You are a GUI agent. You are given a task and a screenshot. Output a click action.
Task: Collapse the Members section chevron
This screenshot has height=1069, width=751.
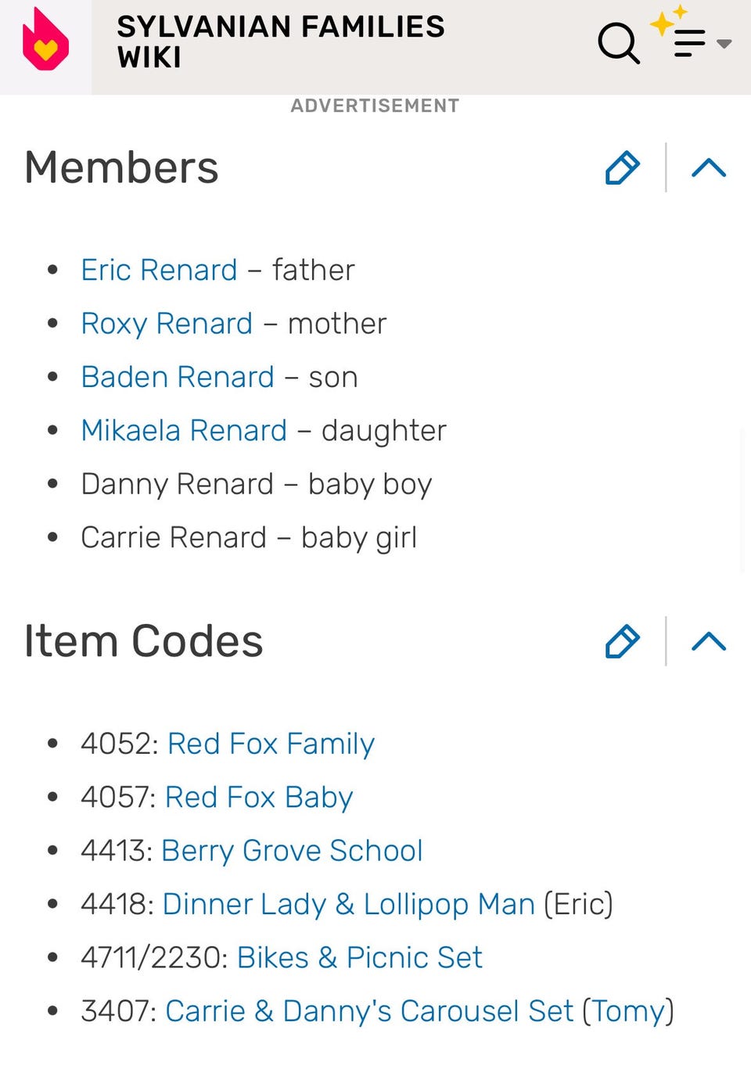(x=709, y=167)
